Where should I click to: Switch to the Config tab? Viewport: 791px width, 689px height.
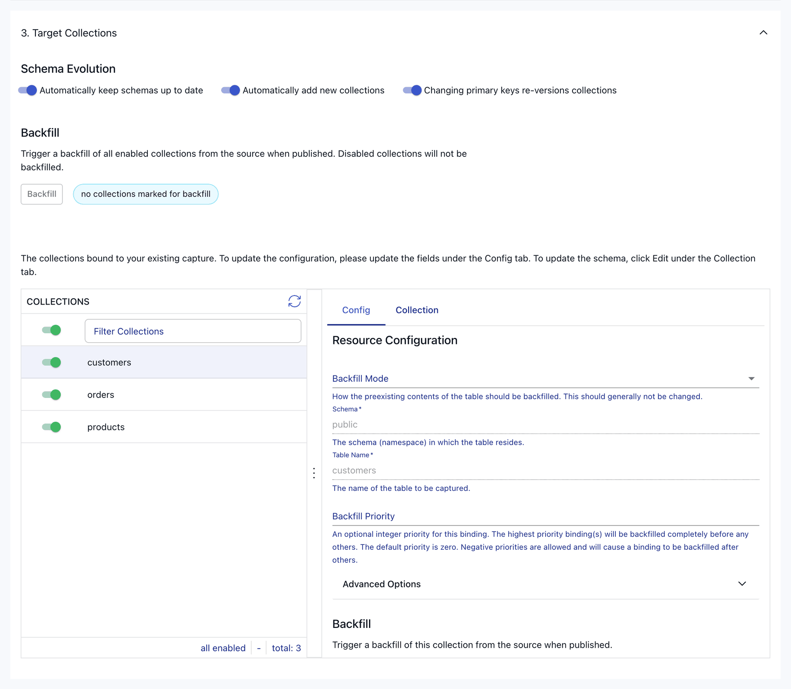point(356,310)
